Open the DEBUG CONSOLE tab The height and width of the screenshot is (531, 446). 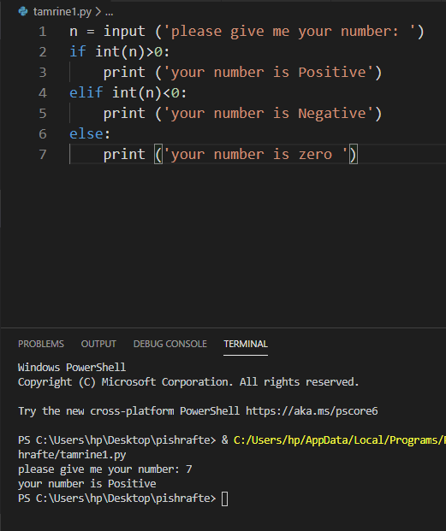pos(170,344)
